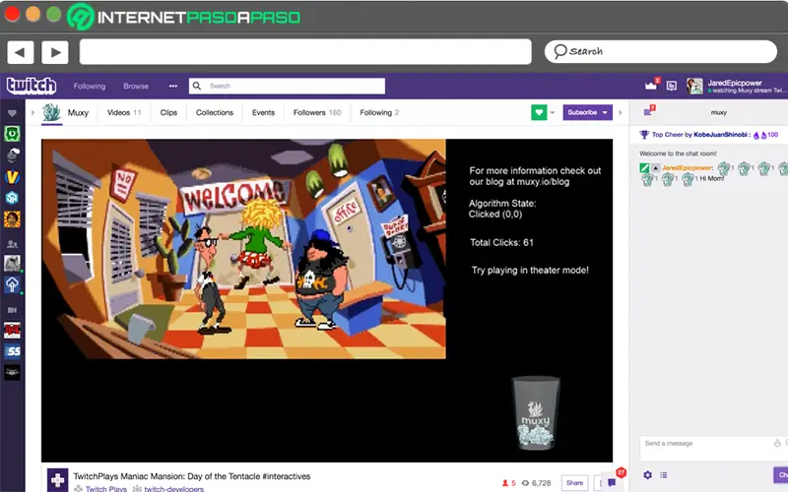The image size is (788, 492).
Task: Expand the Subscribe button dropdown arrow
Action: pyautogui.click(x=605, y=112)
